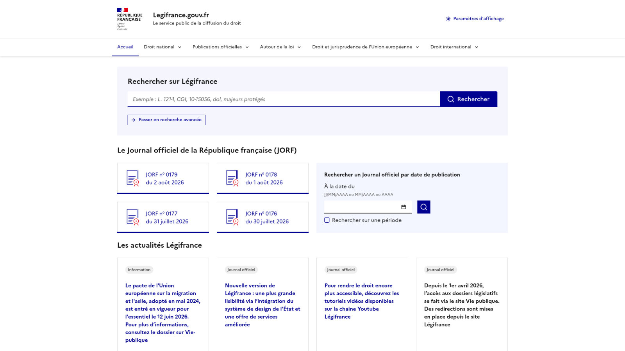The width and height of the screenshot is (625, 351).
Task: Open the Autour de la loi menu
Action: [280, 47]
